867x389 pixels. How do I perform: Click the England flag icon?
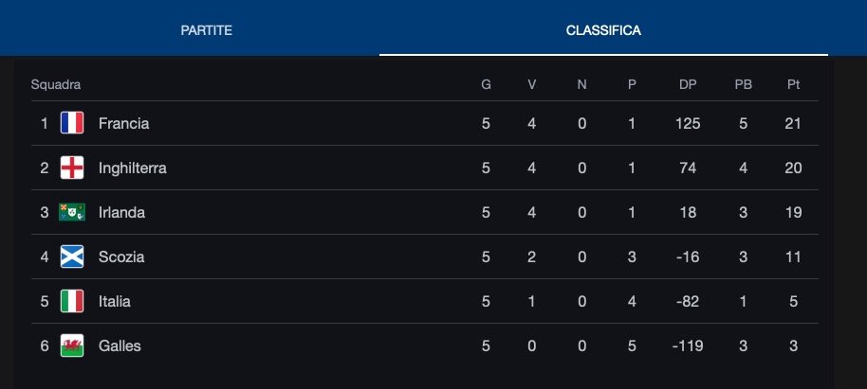coord(72,168)
